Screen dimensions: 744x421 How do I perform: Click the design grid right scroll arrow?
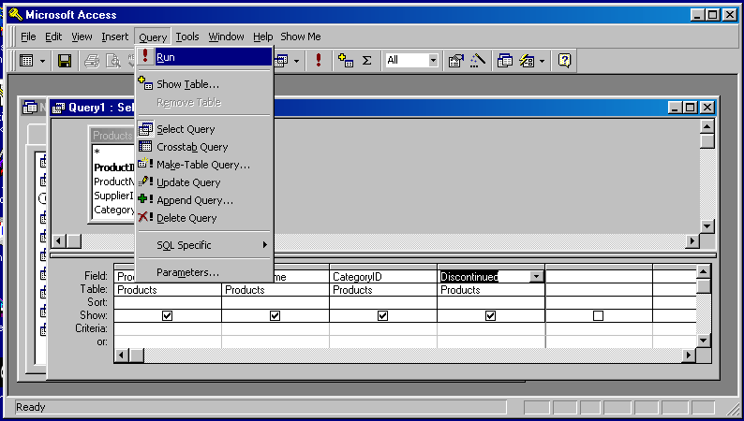tap(689, 355)
